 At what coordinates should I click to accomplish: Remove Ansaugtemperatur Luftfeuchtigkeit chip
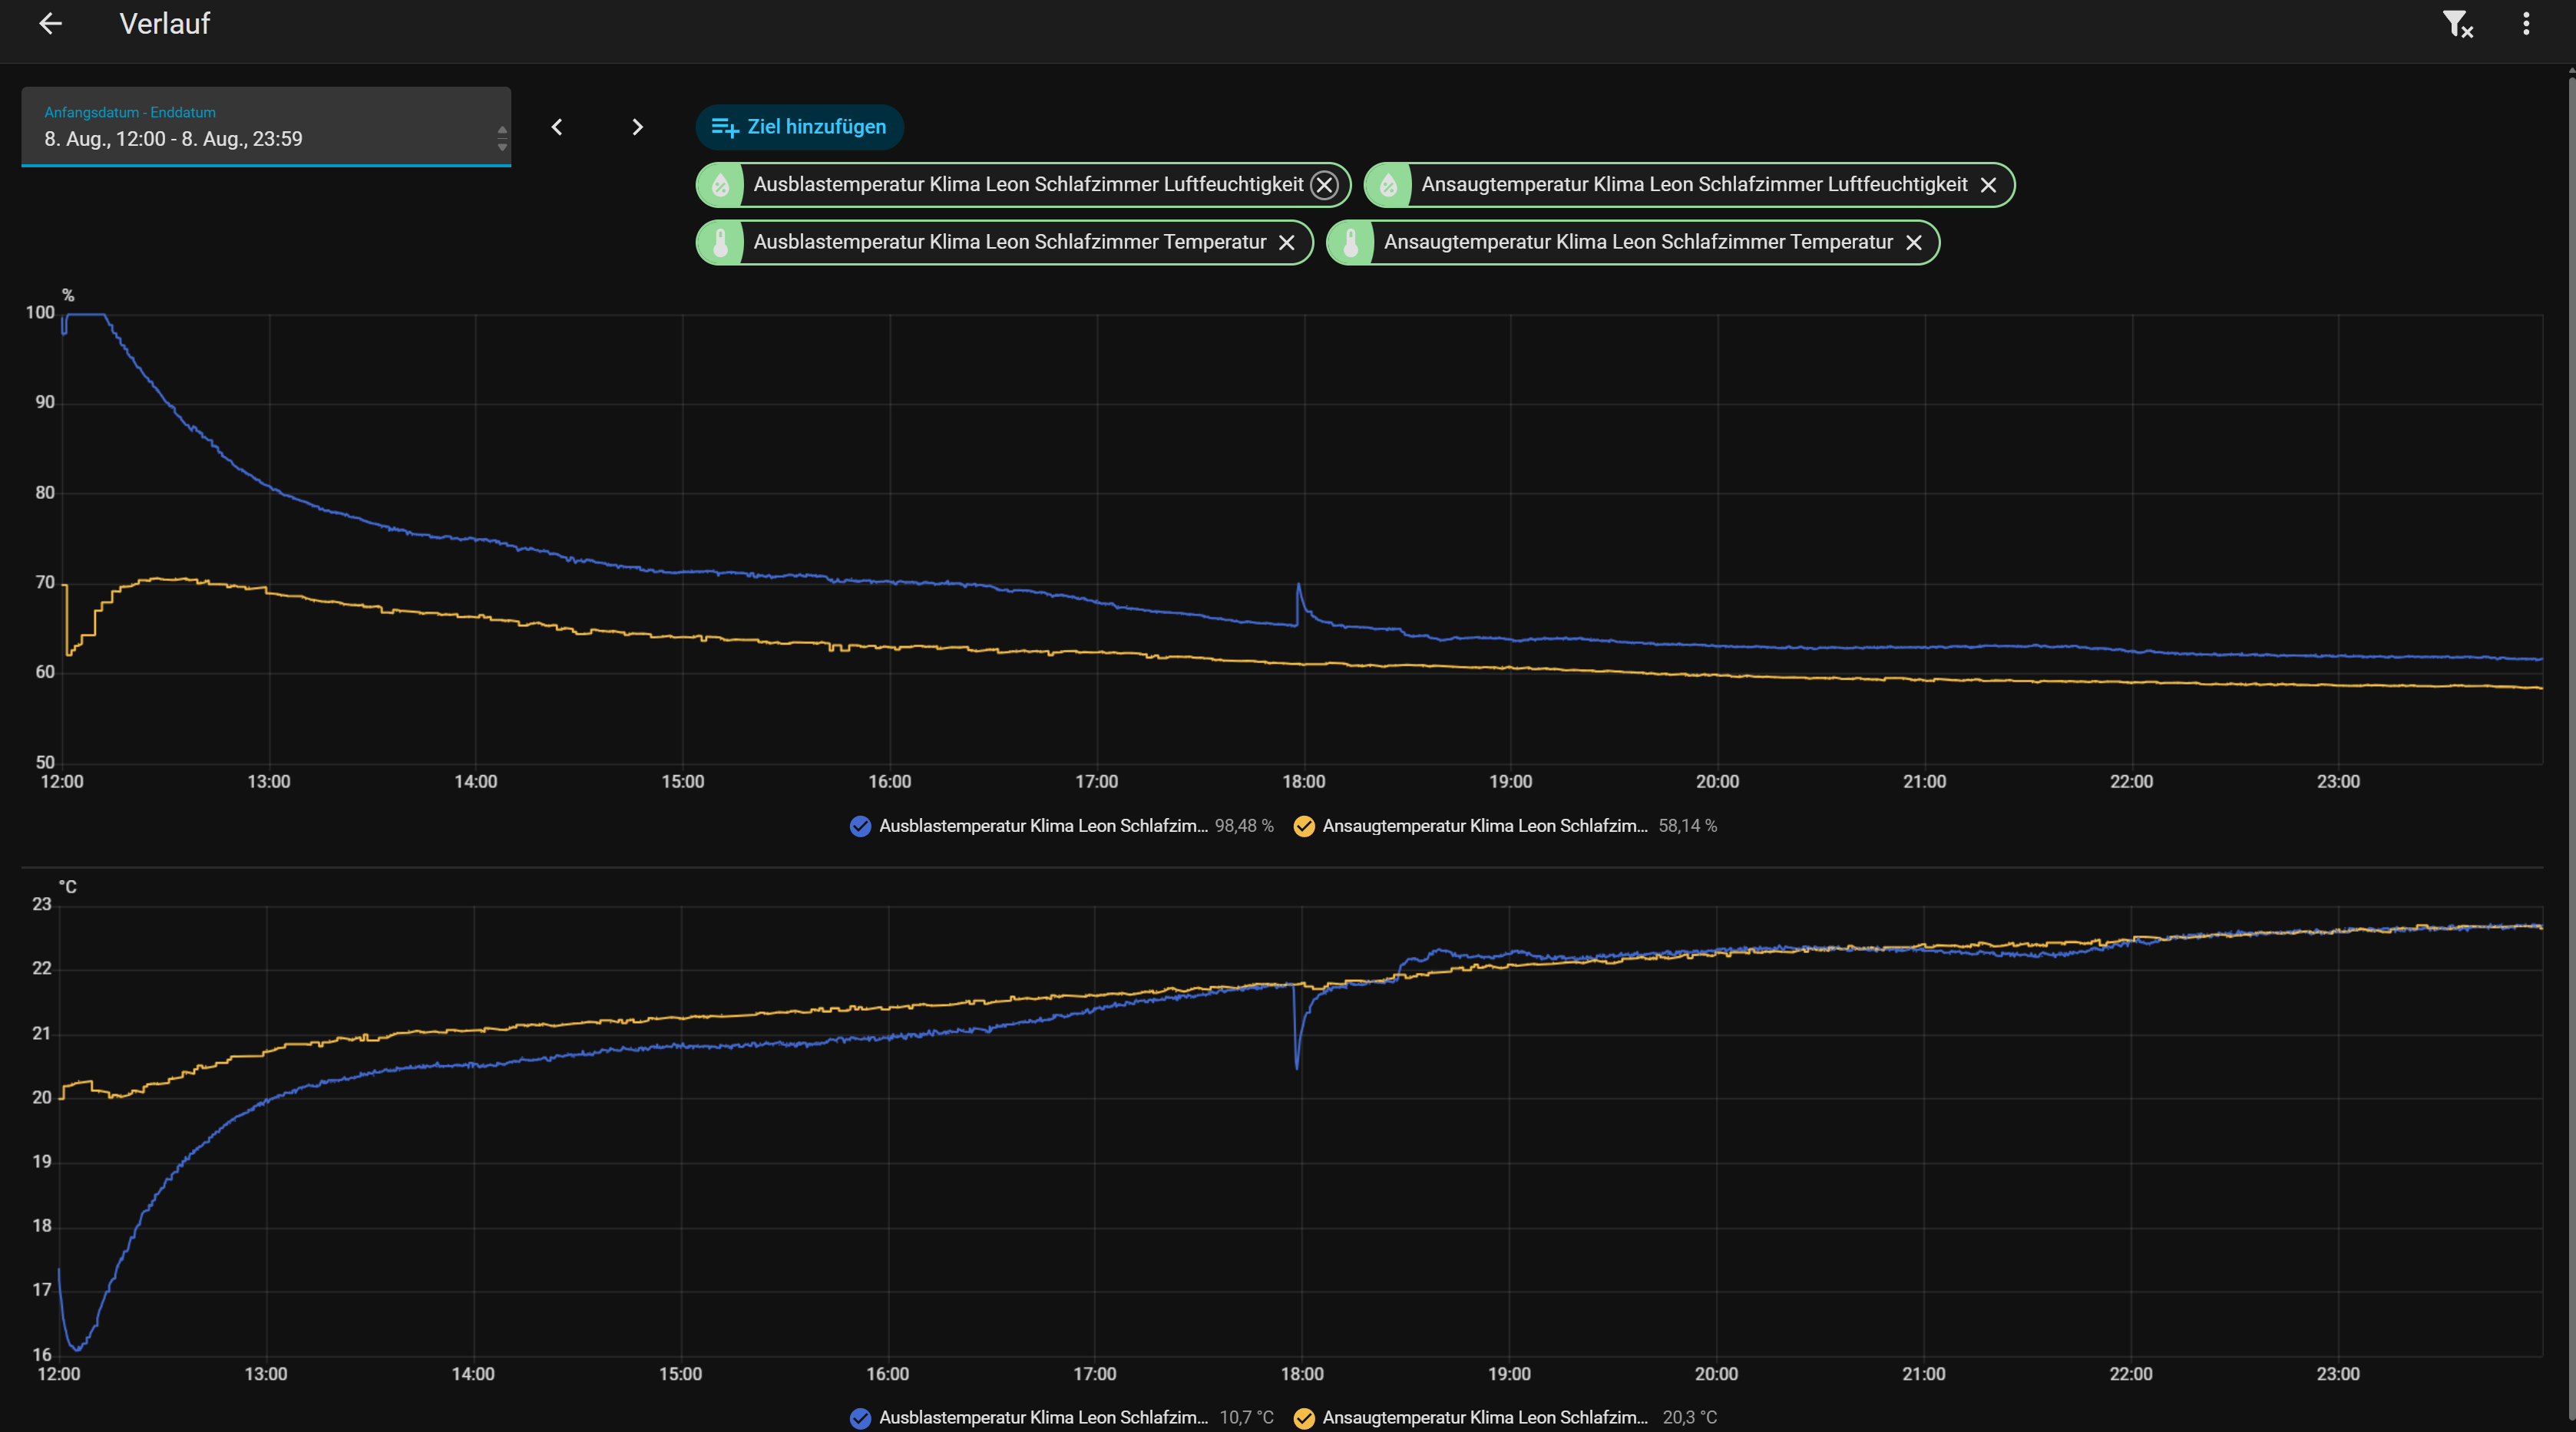(x=1988, y=185)
